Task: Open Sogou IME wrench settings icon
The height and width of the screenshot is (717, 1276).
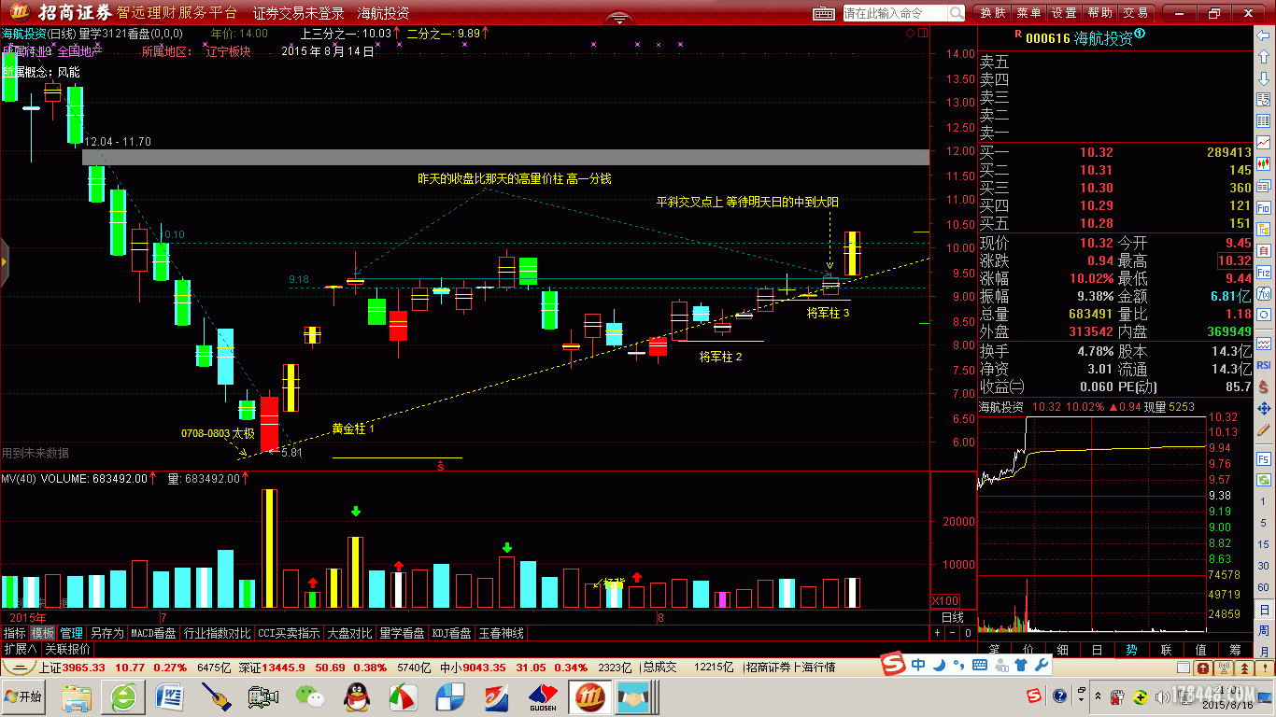Action: click(x=1042, y=665)
